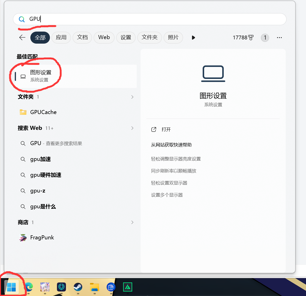Select the gpu-z web suggestion
Viewport: 306px width, 296px height.
75,191
